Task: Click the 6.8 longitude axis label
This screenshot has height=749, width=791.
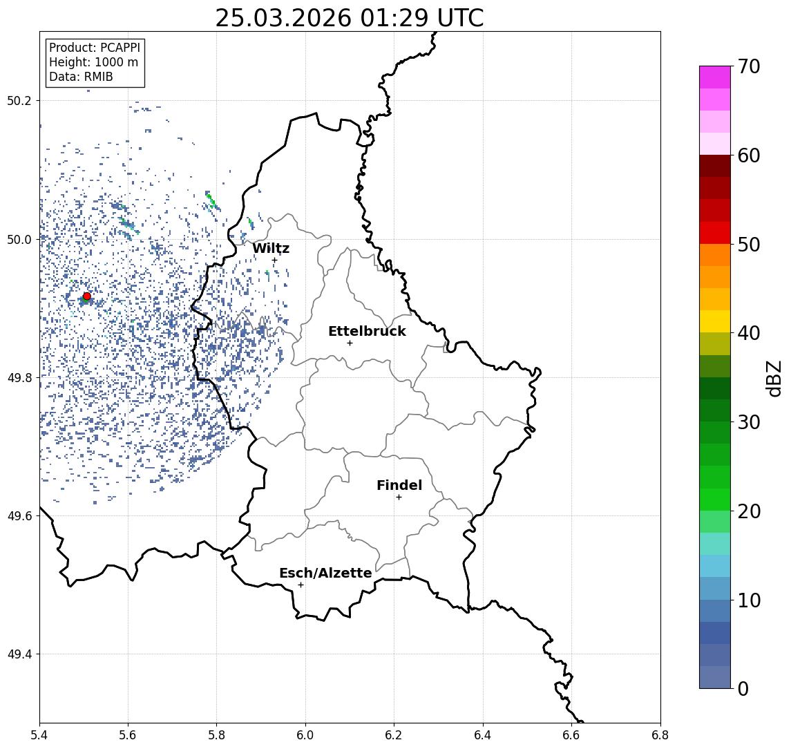Action: 660,735
